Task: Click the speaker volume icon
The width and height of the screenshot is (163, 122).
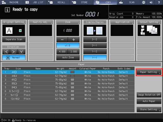Action: (151, 2)
